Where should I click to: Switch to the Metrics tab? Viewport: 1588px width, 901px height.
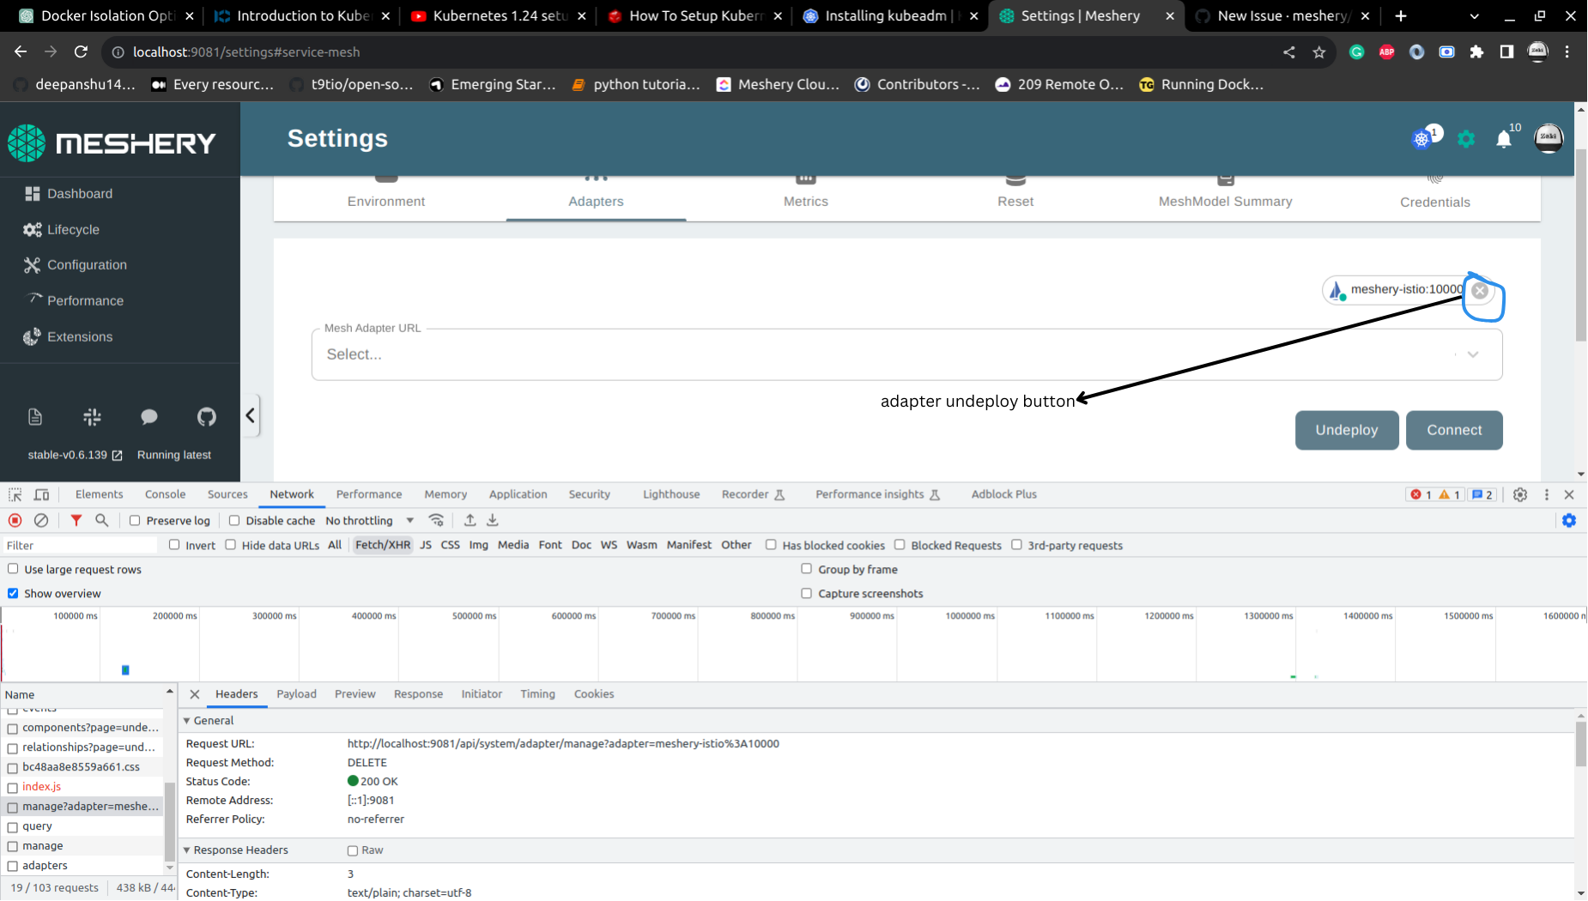[x=805, y=201]
